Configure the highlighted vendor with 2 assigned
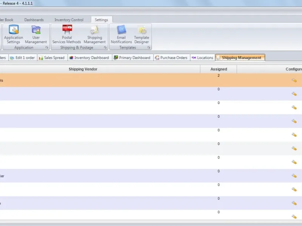 tap(294, 80)
